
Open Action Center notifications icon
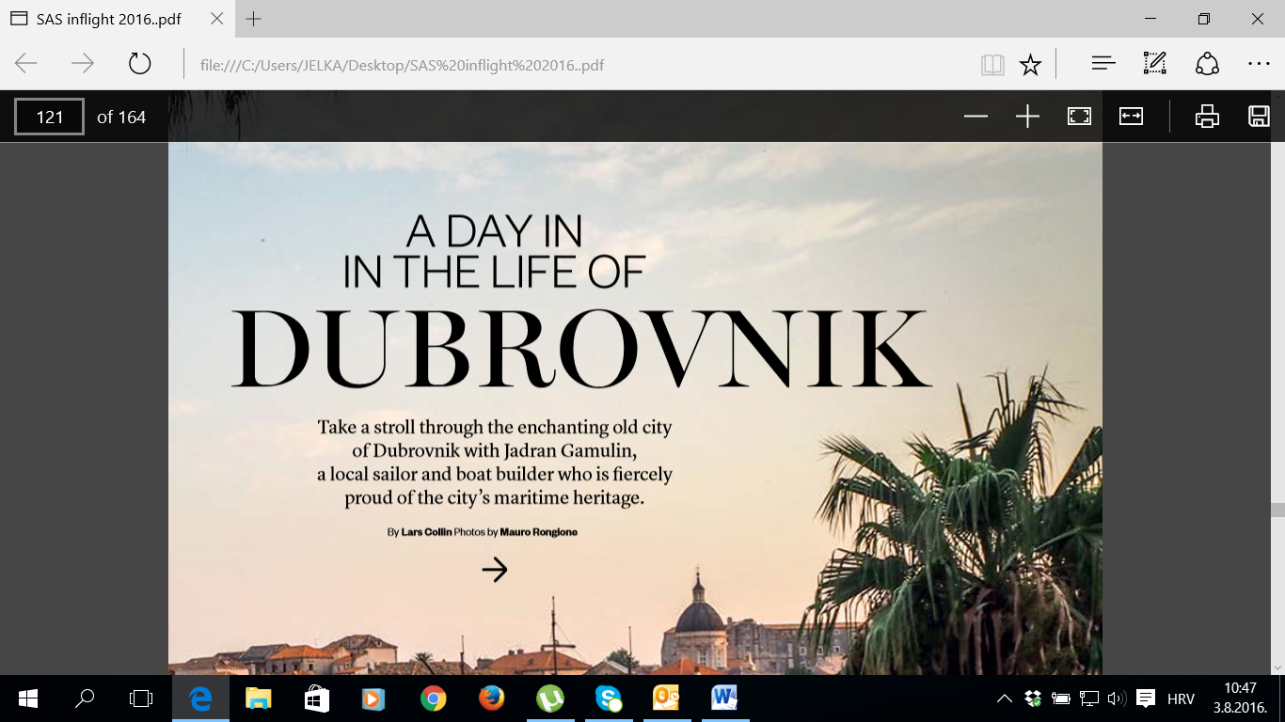pos(1146,698)
